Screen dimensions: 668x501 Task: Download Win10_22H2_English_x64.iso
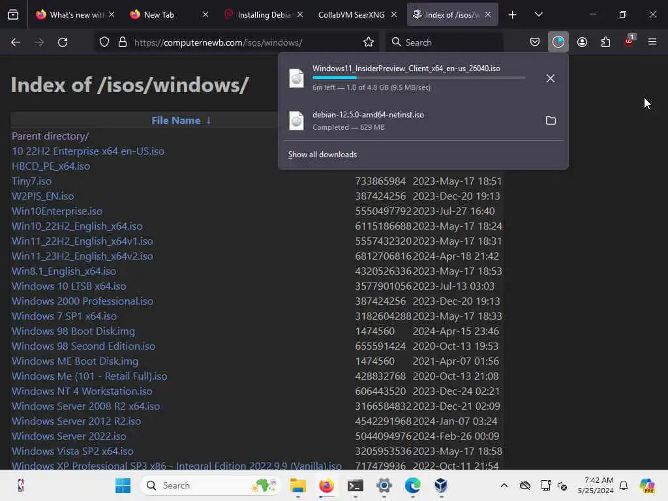pyautogui.click(x=77, y=226)
